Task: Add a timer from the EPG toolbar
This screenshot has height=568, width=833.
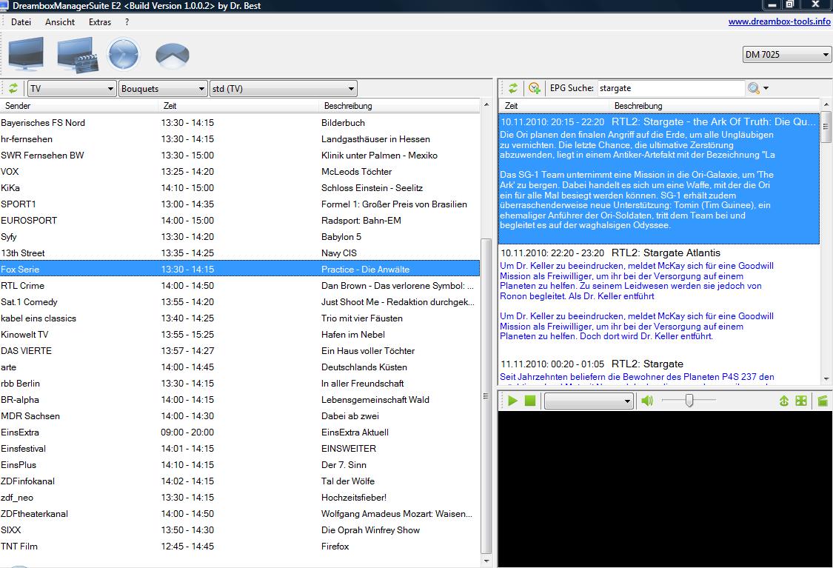Action: click(534, 88)
